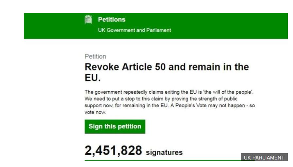Click the 2,451,828 signature count number
Viewport: 293px width, 167px height.
coord(113,151)
